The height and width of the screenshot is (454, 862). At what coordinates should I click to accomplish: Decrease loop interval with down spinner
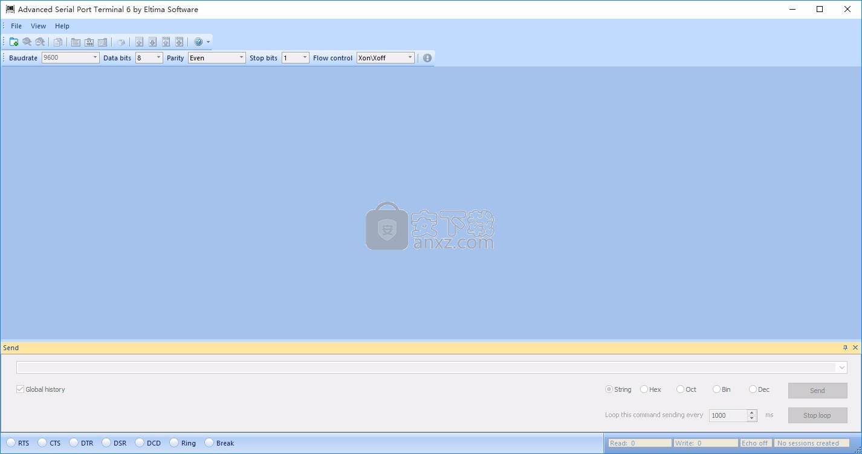pos(752,418)
